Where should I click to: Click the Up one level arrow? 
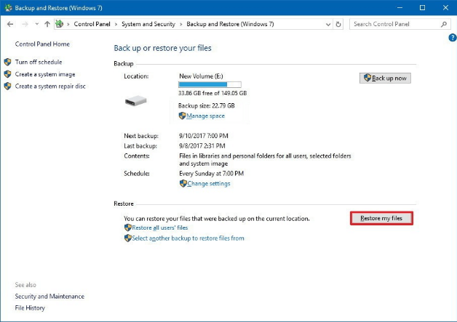coord(47,24)
